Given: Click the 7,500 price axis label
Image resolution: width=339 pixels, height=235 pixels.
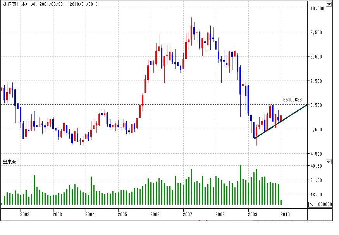Looking at the screenshot, I should coord(316,81).
